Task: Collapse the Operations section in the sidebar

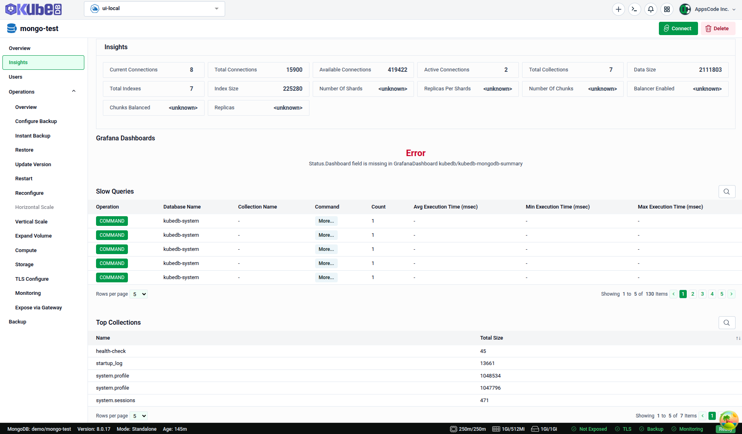Action: click(73, 91)
